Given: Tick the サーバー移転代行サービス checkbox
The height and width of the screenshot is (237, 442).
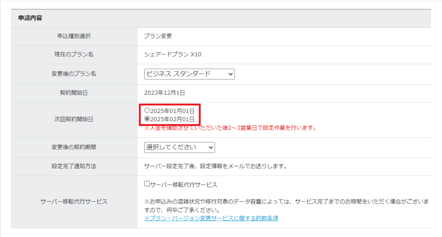Looking at the screenshot, I should point(147,184).
